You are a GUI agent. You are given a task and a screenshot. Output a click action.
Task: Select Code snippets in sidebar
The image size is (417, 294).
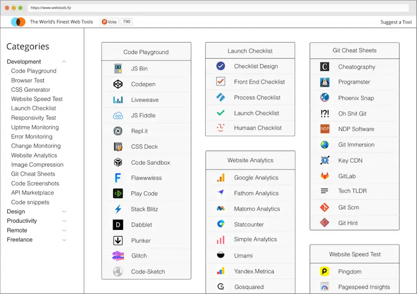[30, 202]
